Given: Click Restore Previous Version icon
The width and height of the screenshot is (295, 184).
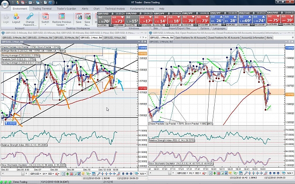Looking at the screenshot, I should pyautogui.click(x=61, y=16).
